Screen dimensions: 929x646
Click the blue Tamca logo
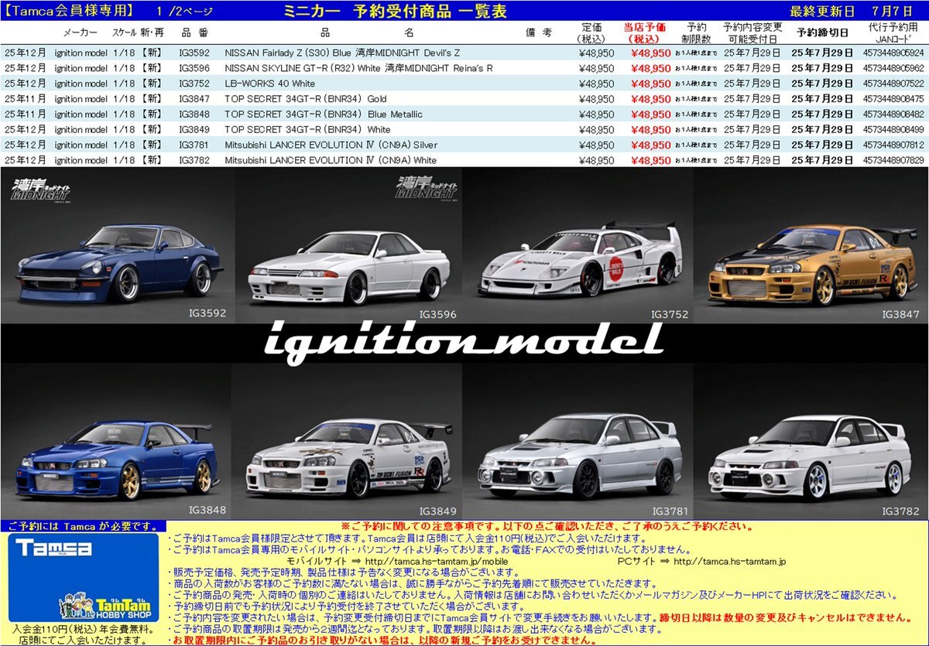point(53,549)
